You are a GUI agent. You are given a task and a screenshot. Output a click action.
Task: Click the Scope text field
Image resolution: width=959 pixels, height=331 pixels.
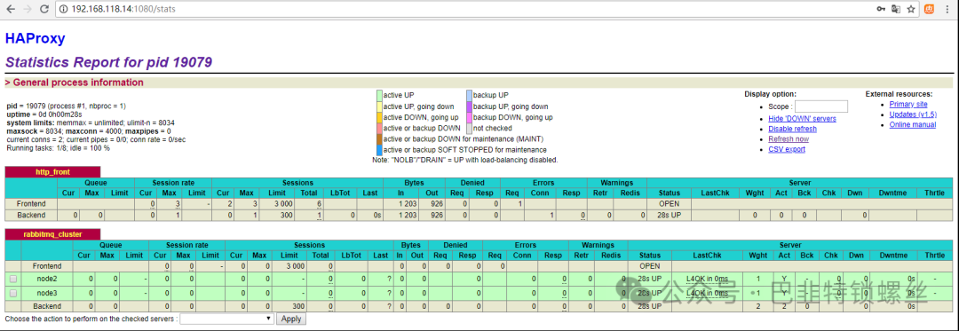click(x=820, y=106)
